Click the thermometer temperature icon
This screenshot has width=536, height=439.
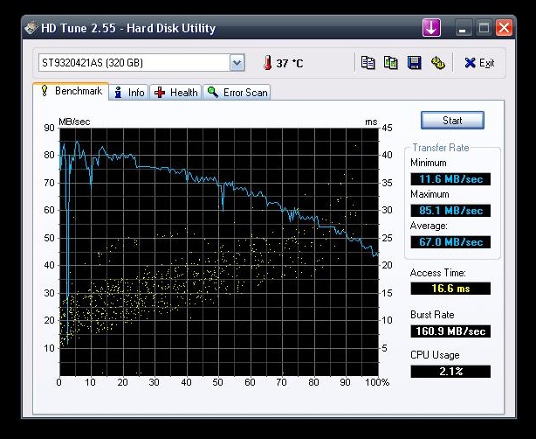point(267,63)
